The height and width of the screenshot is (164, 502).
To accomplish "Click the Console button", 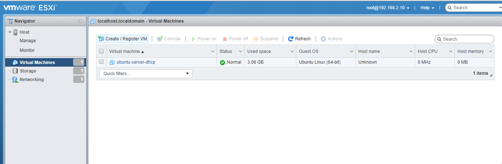I will (x=169, y=39).
